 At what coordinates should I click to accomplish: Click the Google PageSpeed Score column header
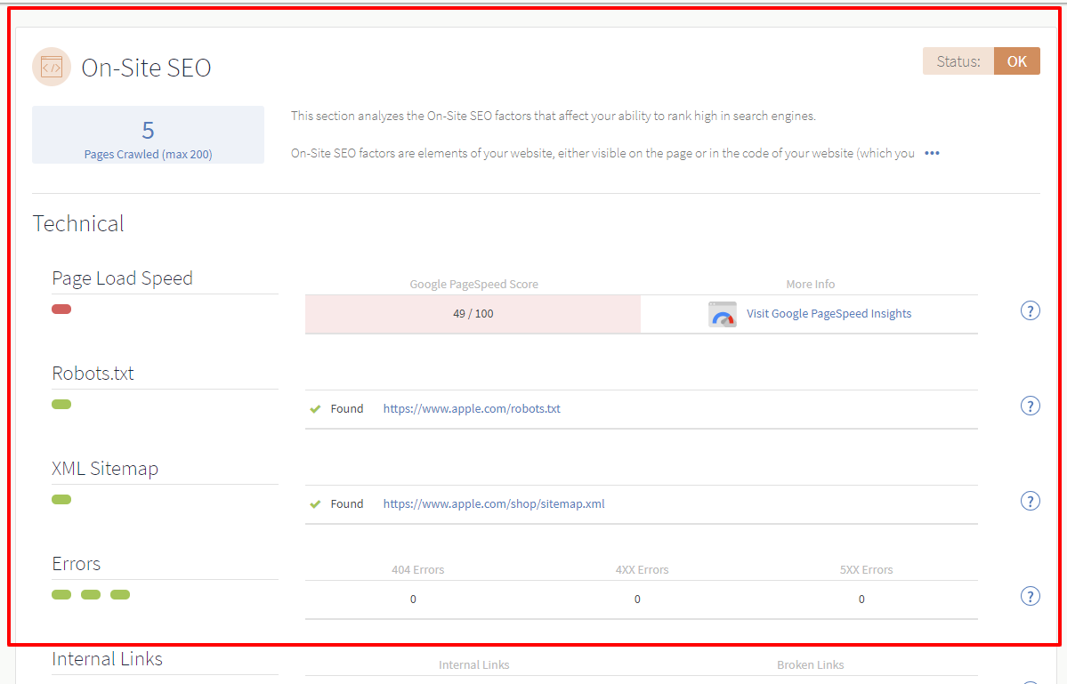pyautogui.click(x=473, y=285)
